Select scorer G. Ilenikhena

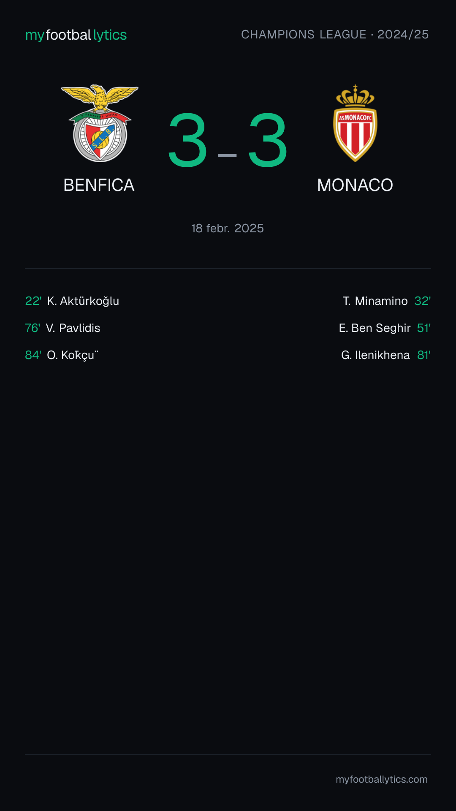click(x=375, y=355)
